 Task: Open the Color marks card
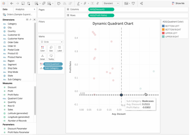click(x=43, y=49)
